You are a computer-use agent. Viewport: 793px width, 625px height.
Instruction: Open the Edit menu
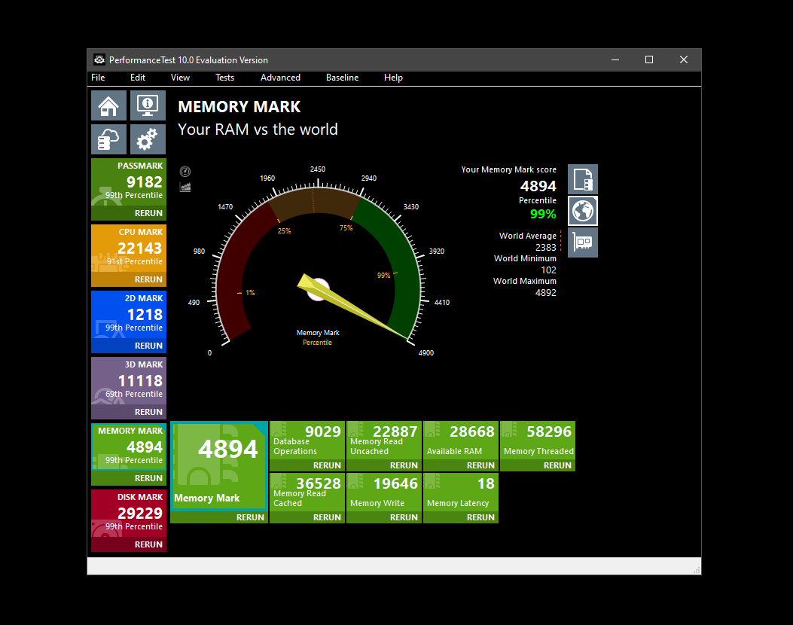pyautogui.click(x=138, y=78)
